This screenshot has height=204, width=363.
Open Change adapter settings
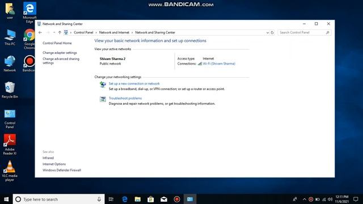60,53
